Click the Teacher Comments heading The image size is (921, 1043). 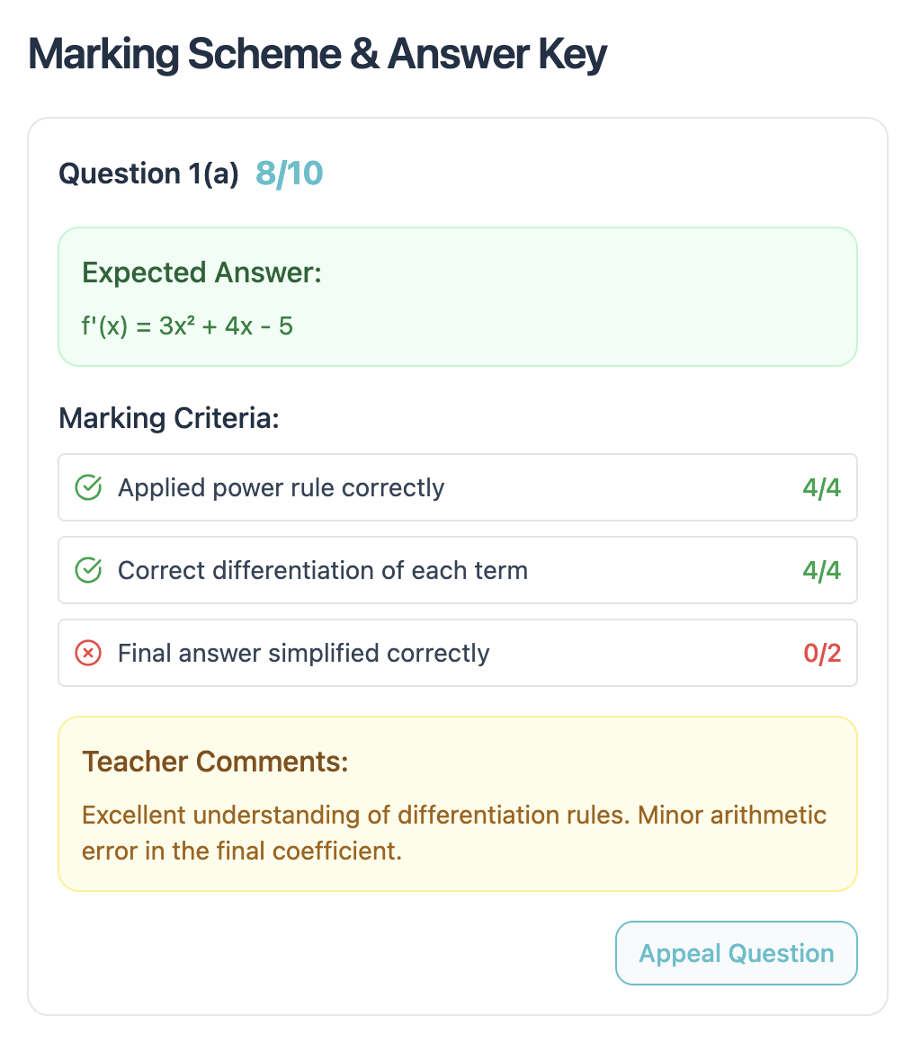(215, 762)
